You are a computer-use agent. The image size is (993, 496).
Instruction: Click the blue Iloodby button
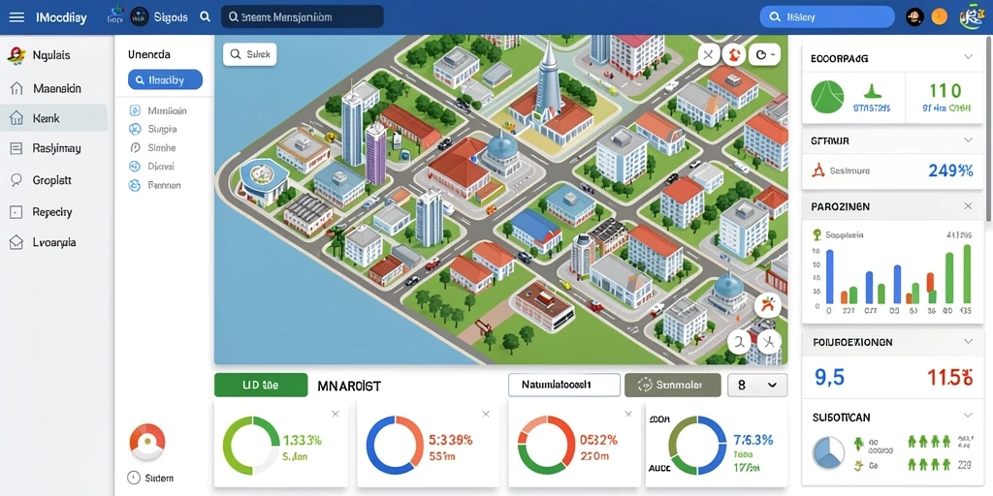click(x=165, y=79)
